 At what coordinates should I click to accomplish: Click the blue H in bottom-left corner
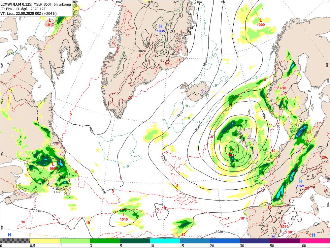click(x=9, y=234)
